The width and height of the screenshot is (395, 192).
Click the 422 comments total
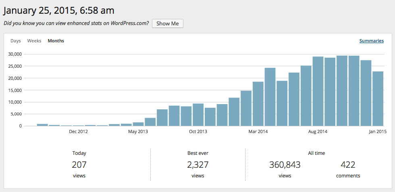(348, 165)
